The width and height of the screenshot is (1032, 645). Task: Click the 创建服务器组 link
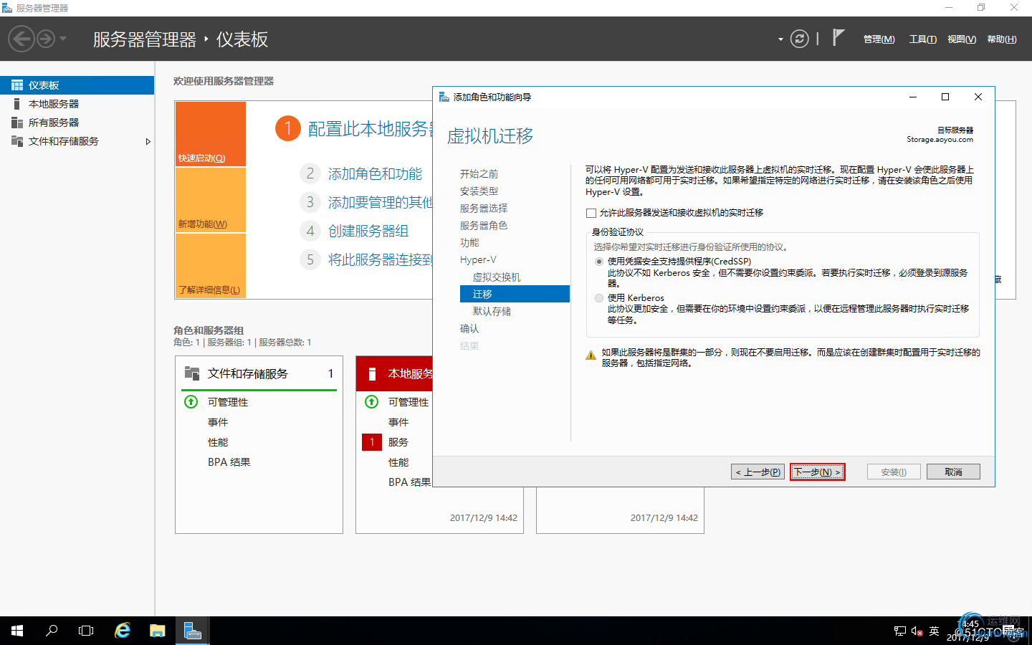coord(368,231)
